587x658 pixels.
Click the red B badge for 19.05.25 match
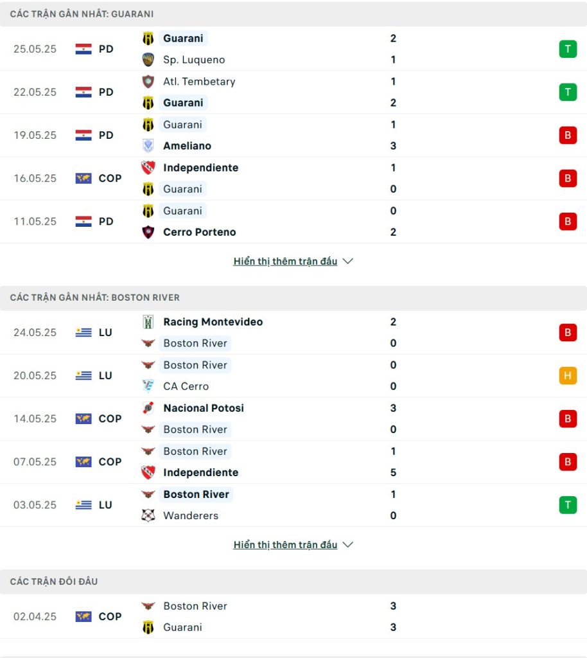pyautogui.click(x=568, y=135)
